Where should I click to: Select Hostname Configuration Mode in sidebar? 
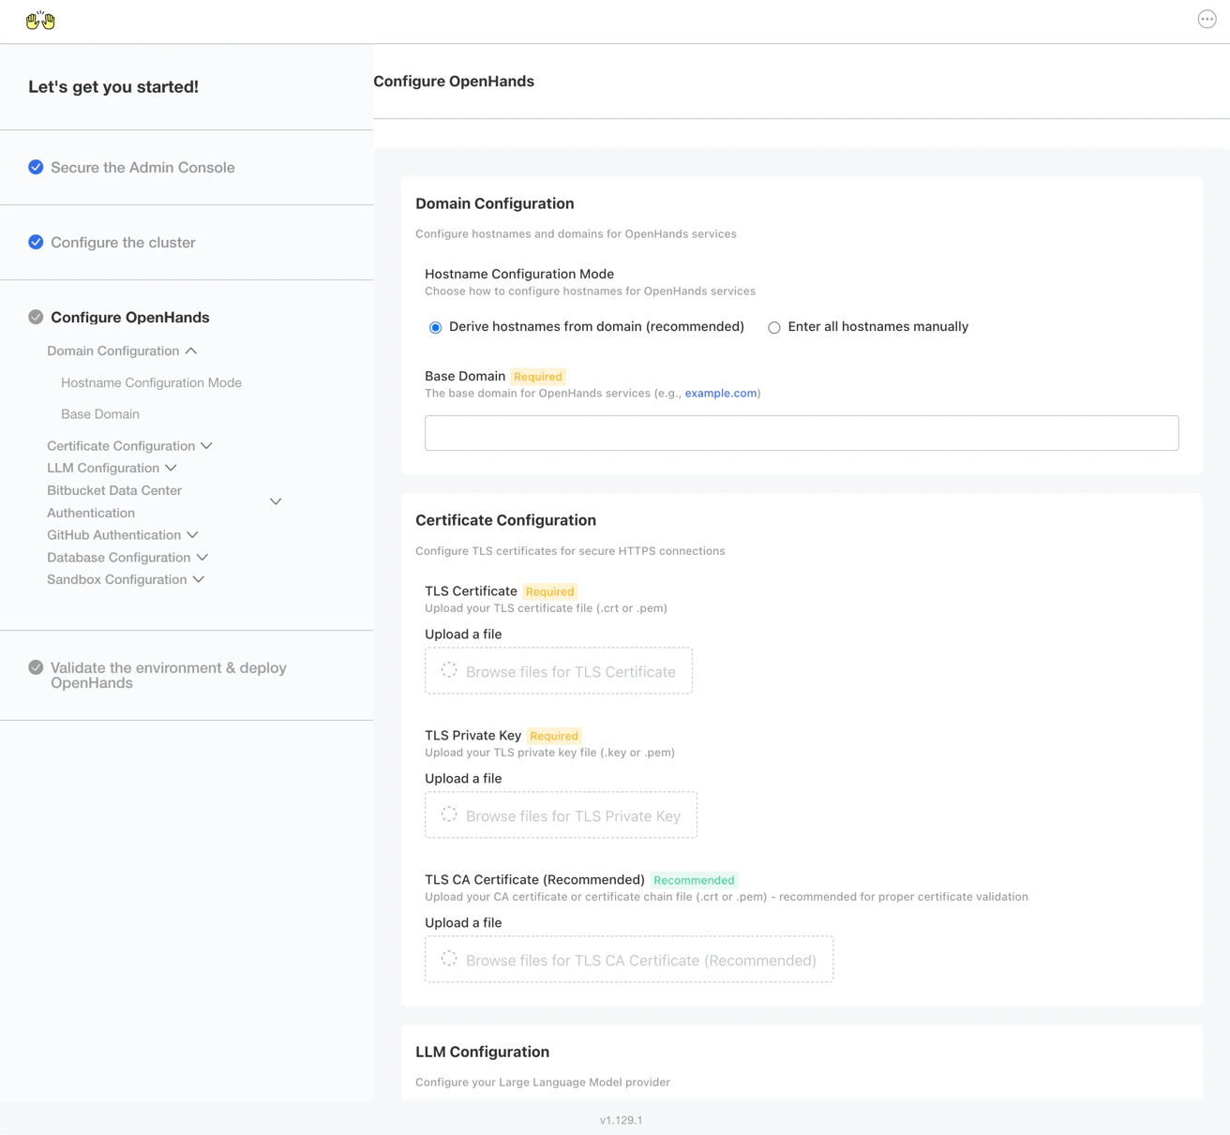(151, 382)
